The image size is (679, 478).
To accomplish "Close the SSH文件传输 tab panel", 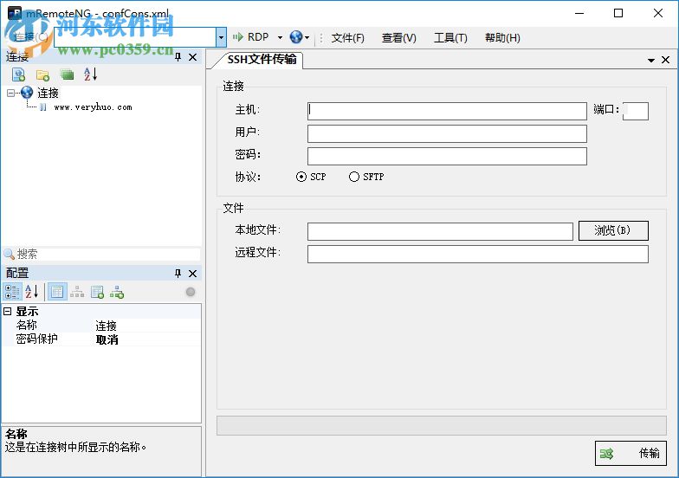I will point(665,60).
